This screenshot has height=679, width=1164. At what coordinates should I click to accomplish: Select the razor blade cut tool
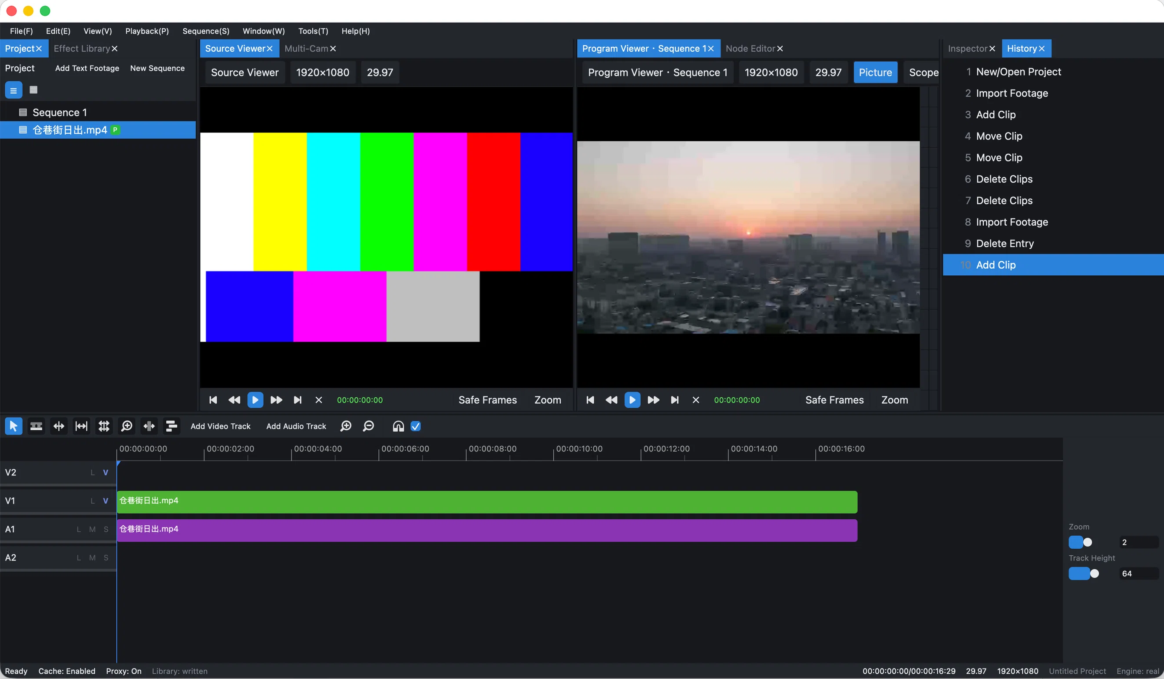point(36,426)
